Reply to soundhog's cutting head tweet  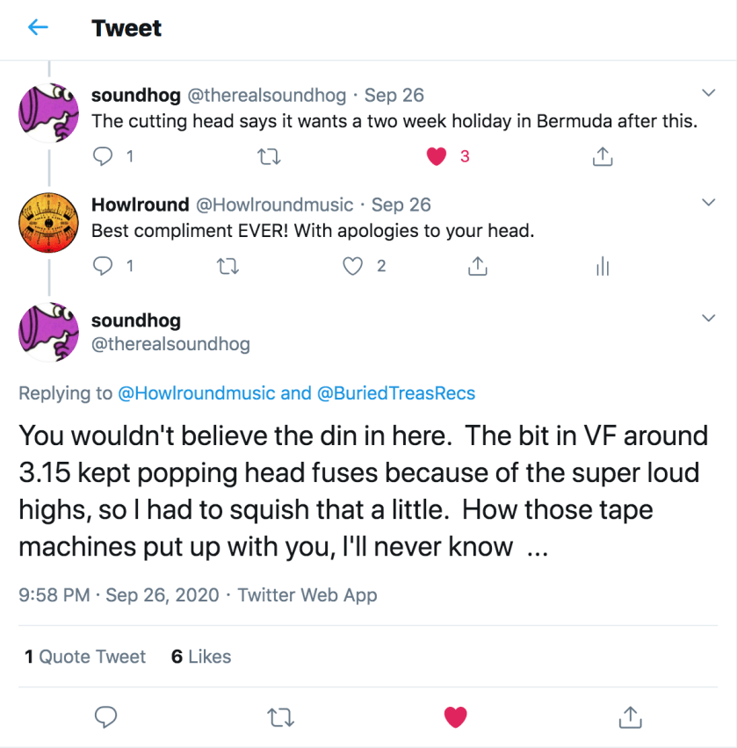click(x=105, y=156)
